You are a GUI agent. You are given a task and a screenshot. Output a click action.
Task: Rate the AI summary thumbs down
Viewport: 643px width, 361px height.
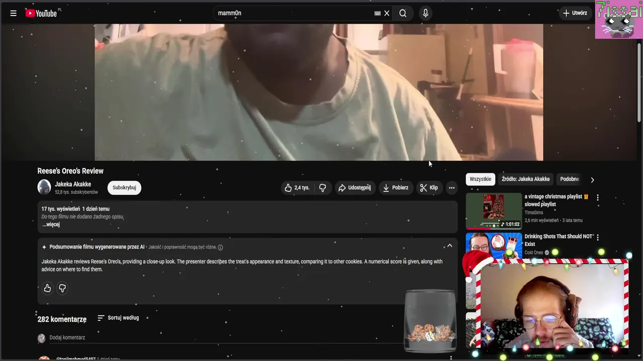pos(62,288)
